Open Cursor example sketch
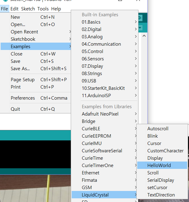The height and width of the screenshot is (202, 189). point(162,143)
